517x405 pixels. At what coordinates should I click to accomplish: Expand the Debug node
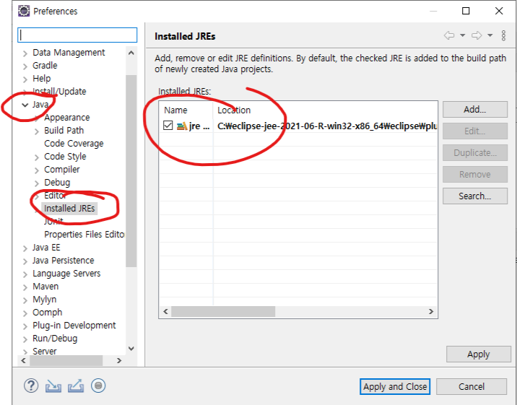37,183
